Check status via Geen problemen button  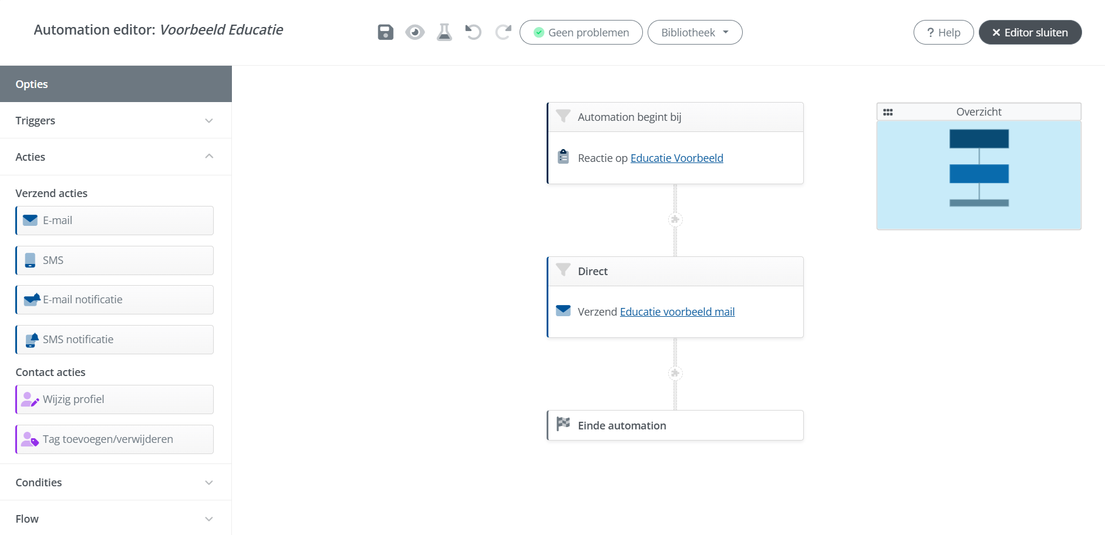580,32
